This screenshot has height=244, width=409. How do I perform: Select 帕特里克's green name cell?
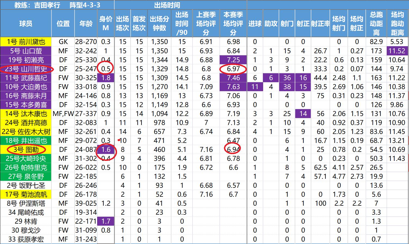tap(26, 167)
